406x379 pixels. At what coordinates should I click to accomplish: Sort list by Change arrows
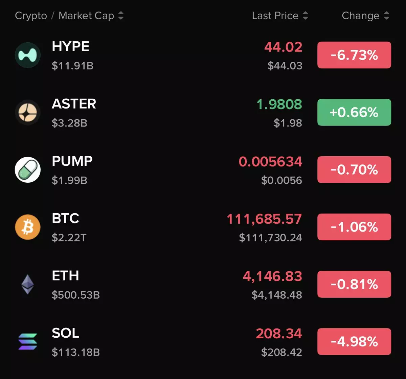coord(386,16)
